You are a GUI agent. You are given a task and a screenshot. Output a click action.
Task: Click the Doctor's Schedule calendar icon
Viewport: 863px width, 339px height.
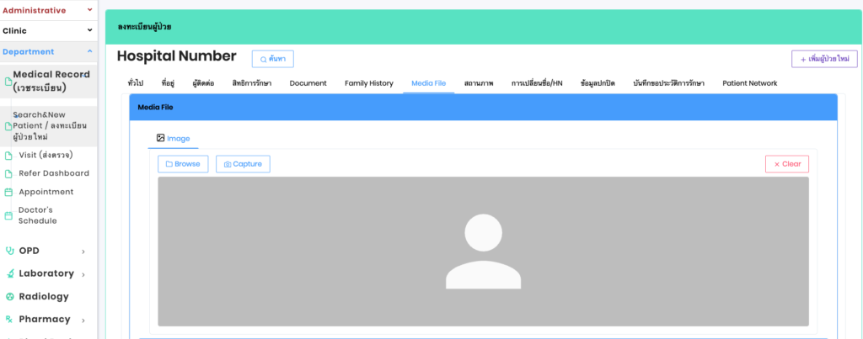pyautogui.click(x=8, y=215)
